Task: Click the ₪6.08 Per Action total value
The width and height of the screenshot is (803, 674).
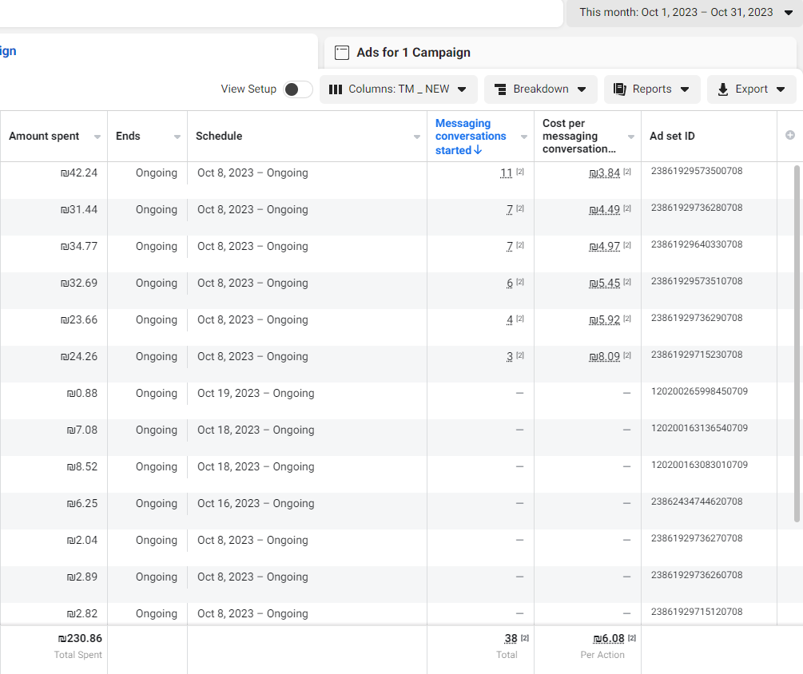Action: click(x=609, y=639)
